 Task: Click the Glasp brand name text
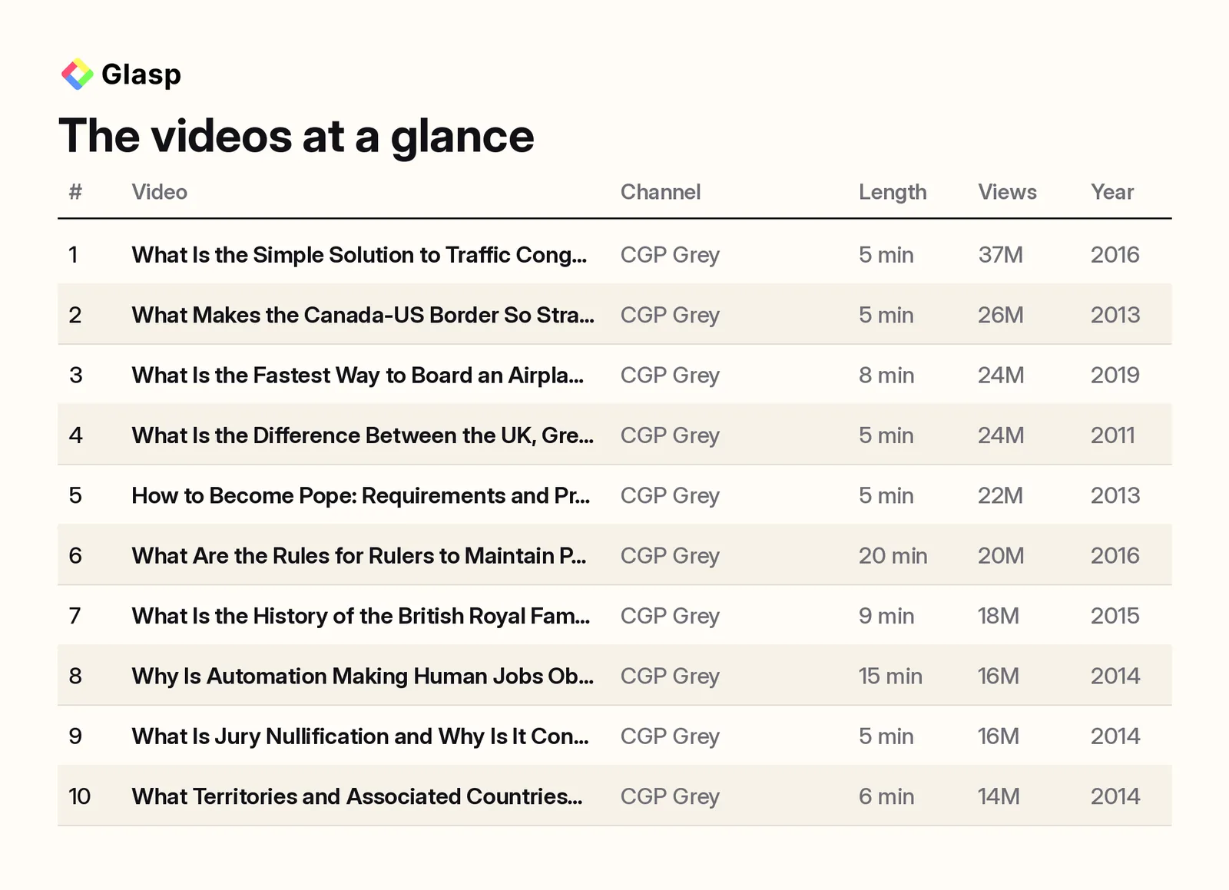pos(141,74)
